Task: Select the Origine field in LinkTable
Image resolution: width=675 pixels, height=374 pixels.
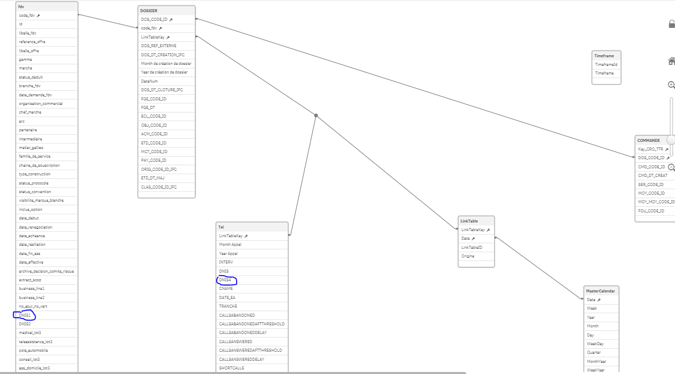Action: (x=476, y=256)
